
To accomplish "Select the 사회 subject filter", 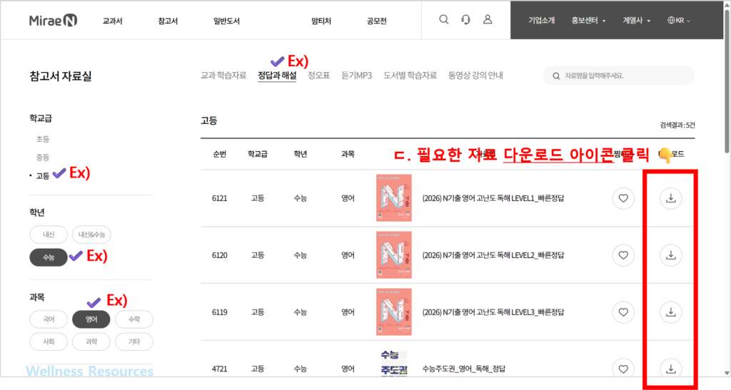I will [49, 342].
